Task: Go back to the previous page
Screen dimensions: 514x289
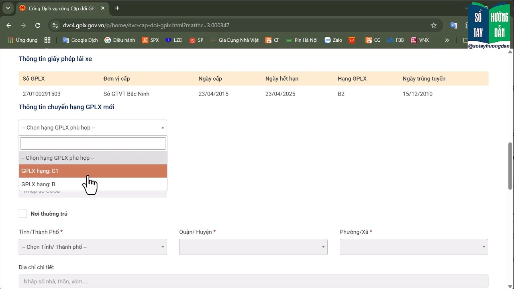Action: [x=9, y=25]
